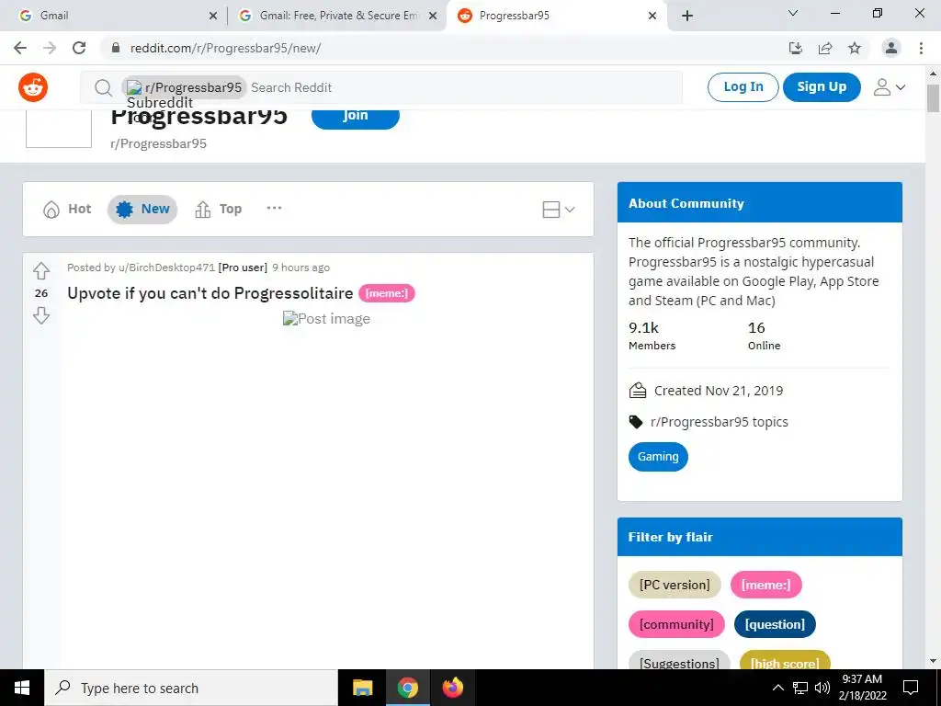Open u/BirchDesktop471 profile link
Image resolution: width=941 pixels, height=706 pixels.
point(167,268)
